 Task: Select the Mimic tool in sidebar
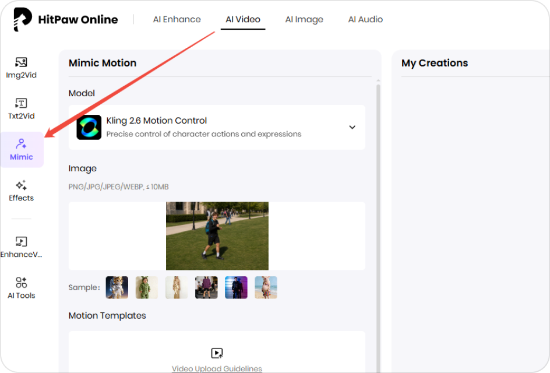(22, 149)
